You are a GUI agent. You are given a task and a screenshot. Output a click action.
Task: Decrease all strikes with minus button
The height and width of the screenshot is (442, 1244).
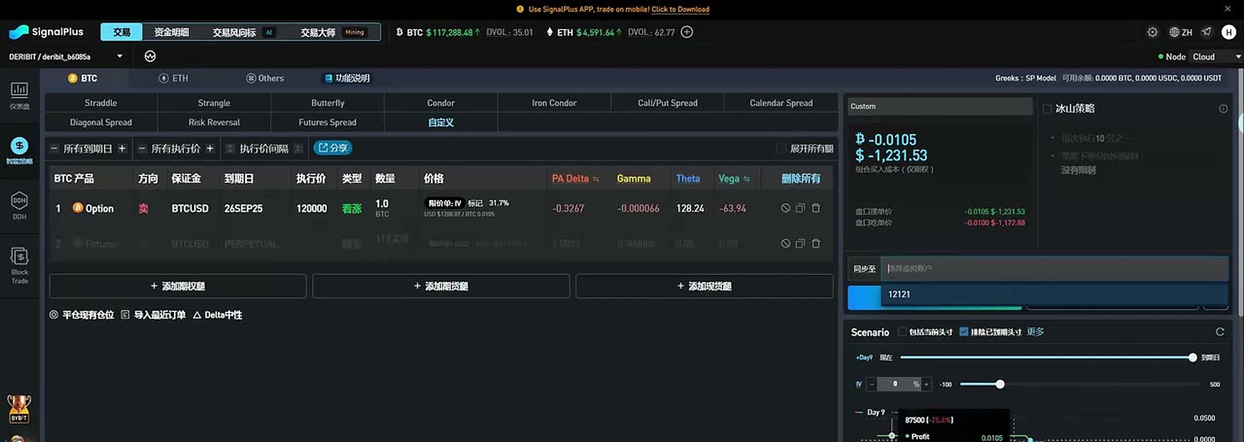pos(142,149)
